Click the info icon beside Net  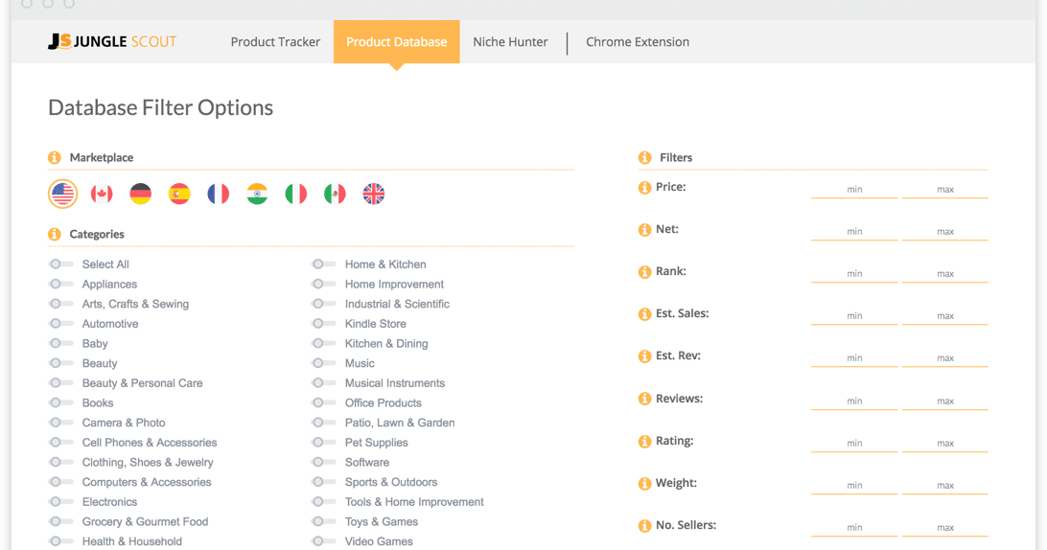[644, 230]
